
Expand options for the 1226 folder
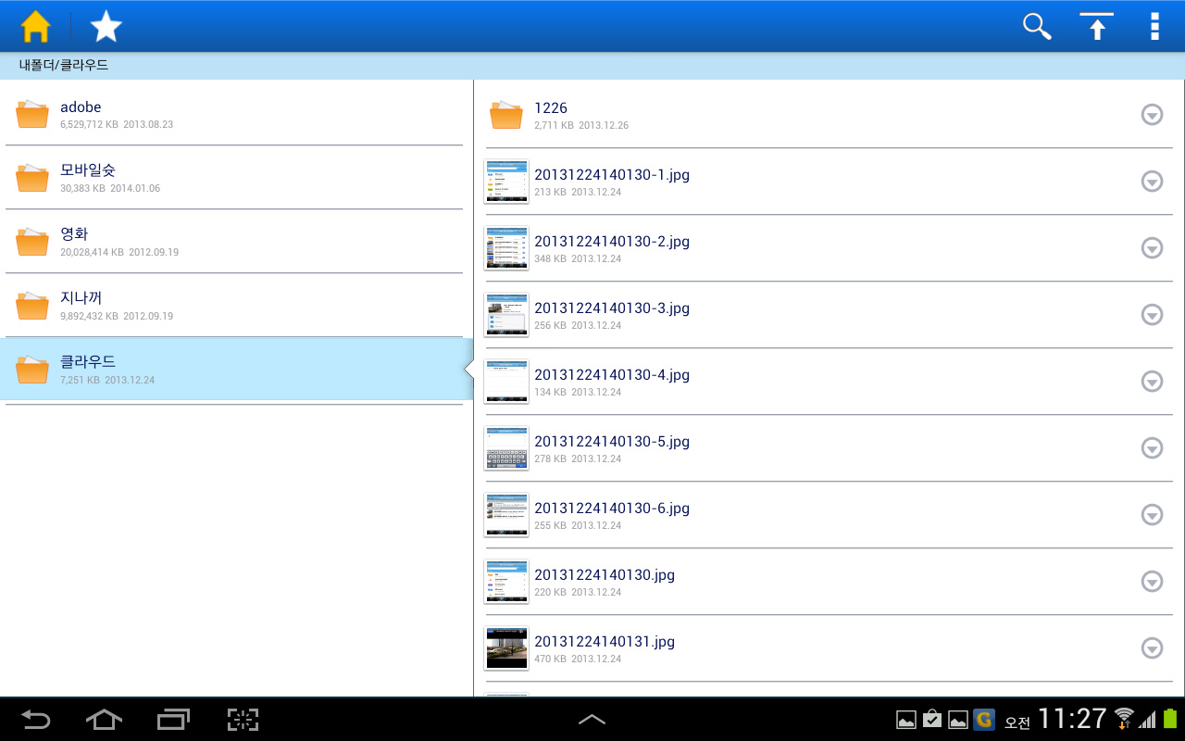pos(1152,115)
